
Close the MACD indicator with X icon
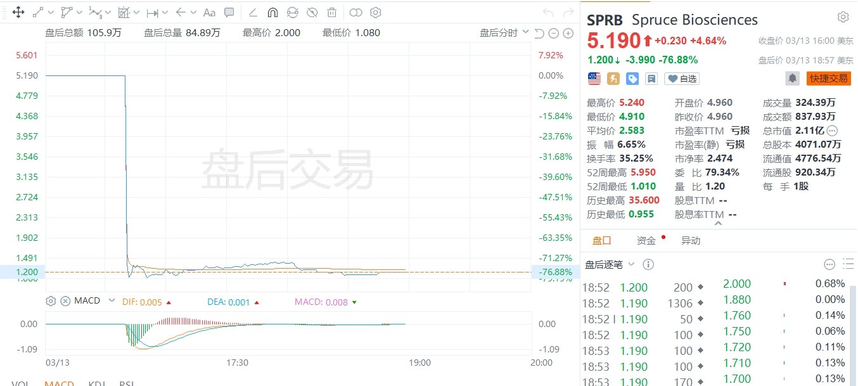pos(65,300)
